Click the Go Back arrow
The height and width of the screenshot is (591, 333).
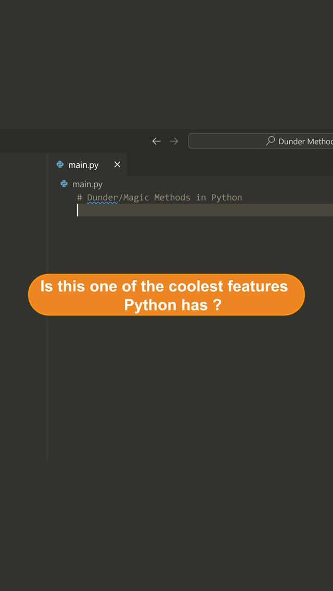click(x=156, y=141)
